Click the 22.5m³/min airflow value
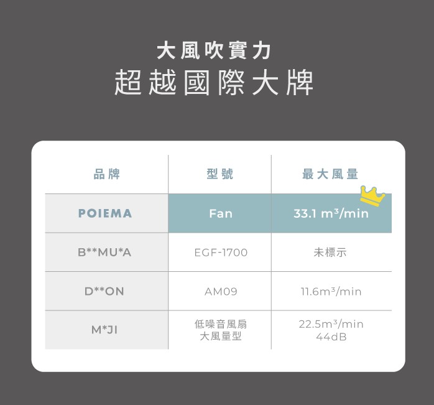The width and height of the screenshot is (434, 405). [331, 324]
